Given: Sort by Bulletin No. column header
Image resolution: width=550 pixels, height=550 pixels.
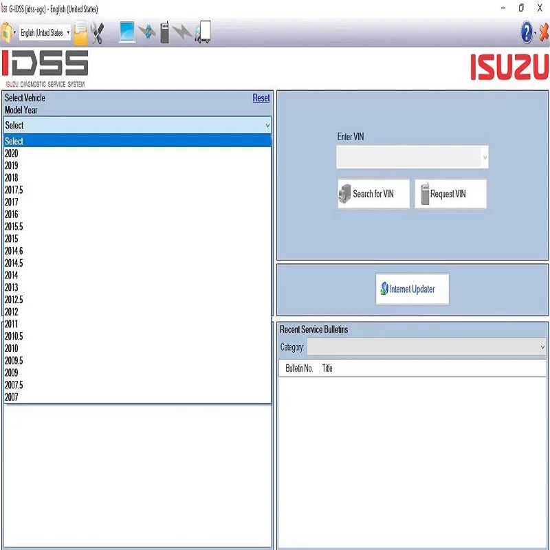Looking at the screenshot, I should pyautogui.click(x=299, y=368).
